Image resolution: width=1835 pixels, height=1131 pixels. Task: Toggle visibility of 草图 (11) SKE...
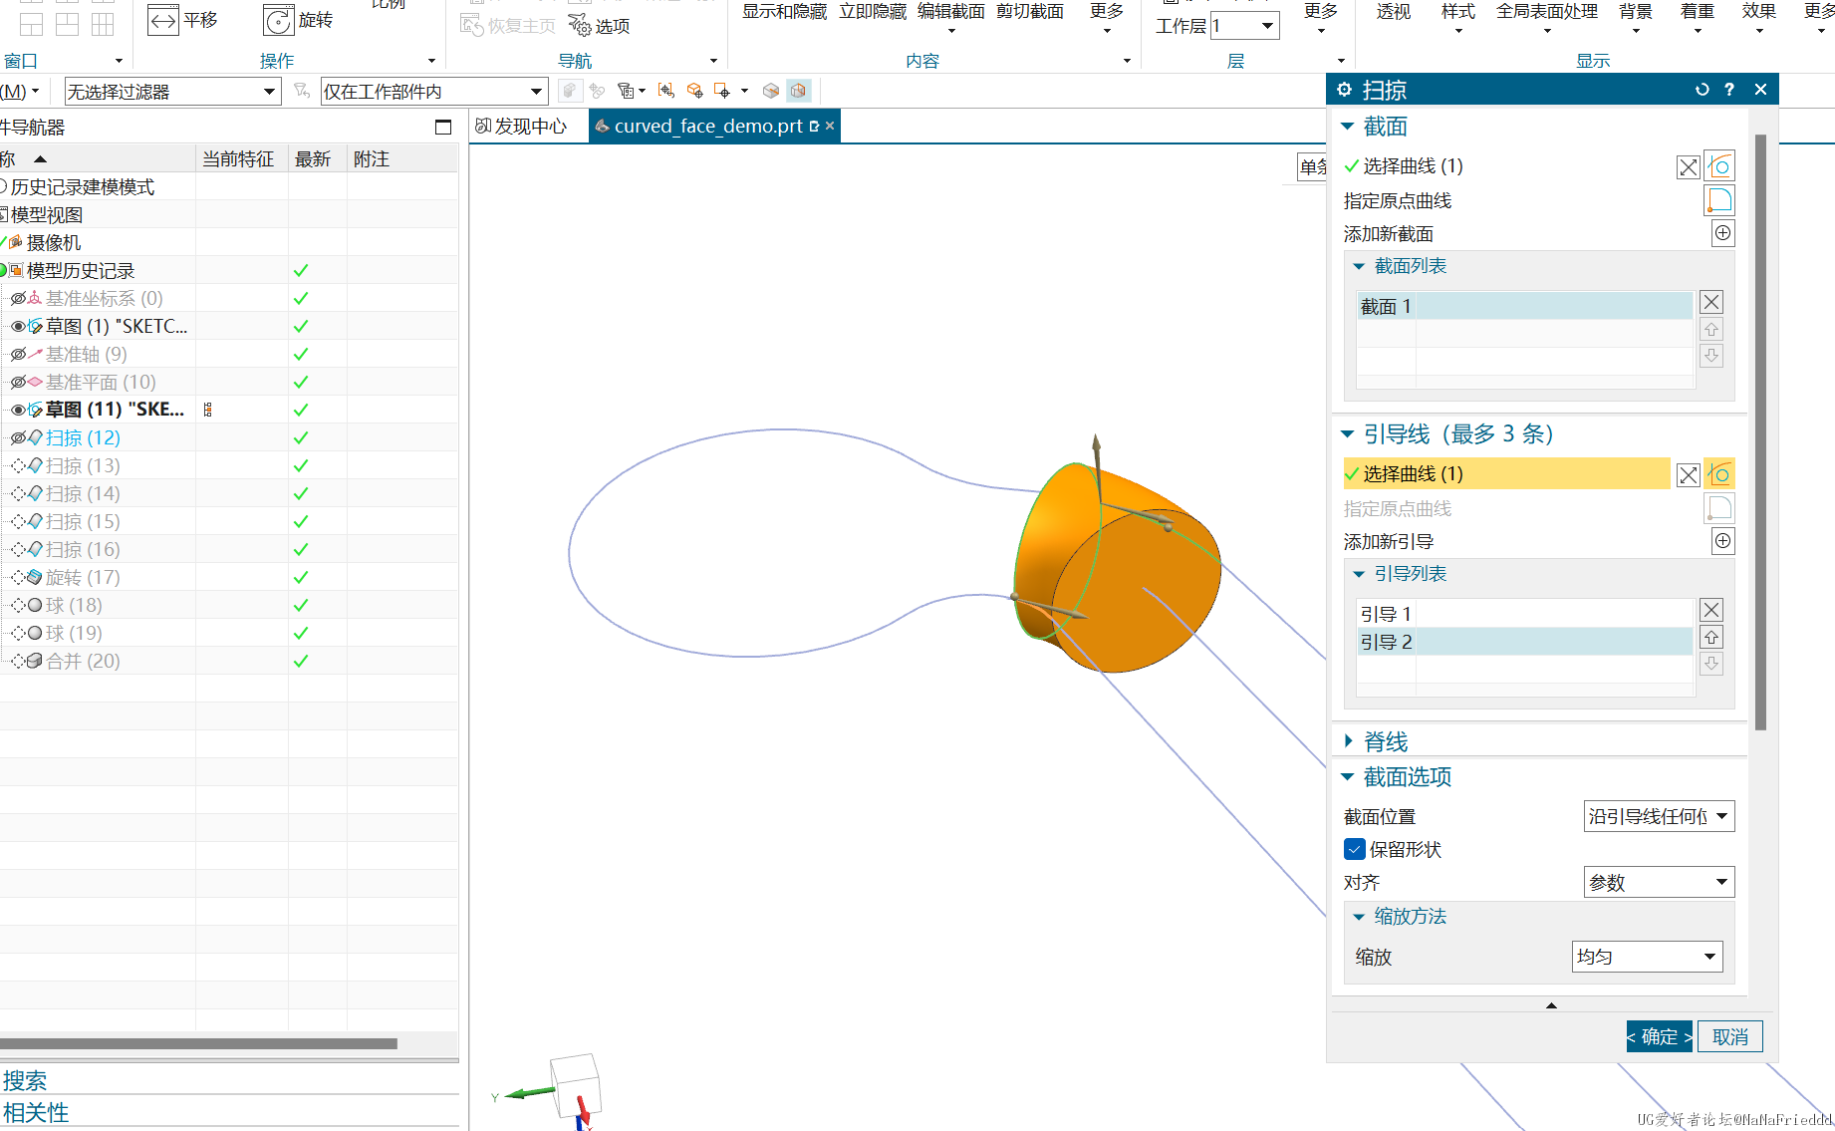coord(18,410)
